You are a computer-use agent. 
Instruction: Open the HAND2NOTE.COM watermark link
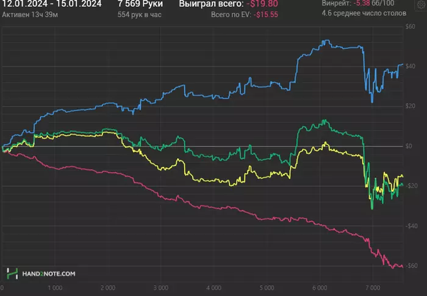[x=49, y=273]
